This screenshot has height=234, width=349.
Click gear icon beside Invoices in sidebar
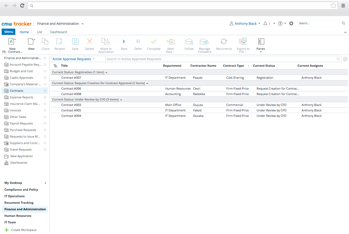pyautogui.click(x=45, y=110)
